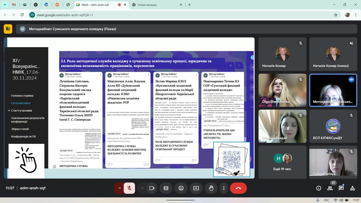Click the present screen icon
Viewport: 361px width, 203px height.
[x=196, y=188]
